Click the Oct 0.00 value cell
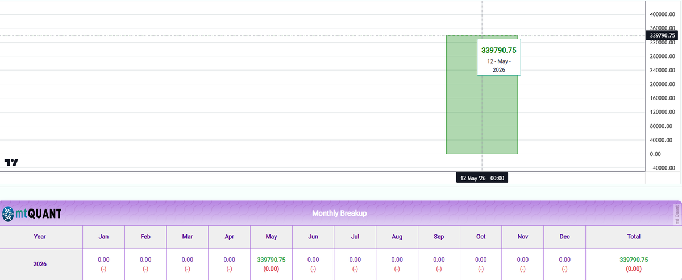 481,265
